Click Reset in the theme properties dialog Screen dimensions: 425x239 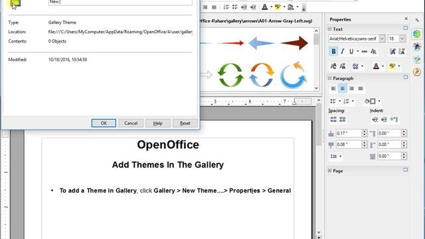coord(185,123)
